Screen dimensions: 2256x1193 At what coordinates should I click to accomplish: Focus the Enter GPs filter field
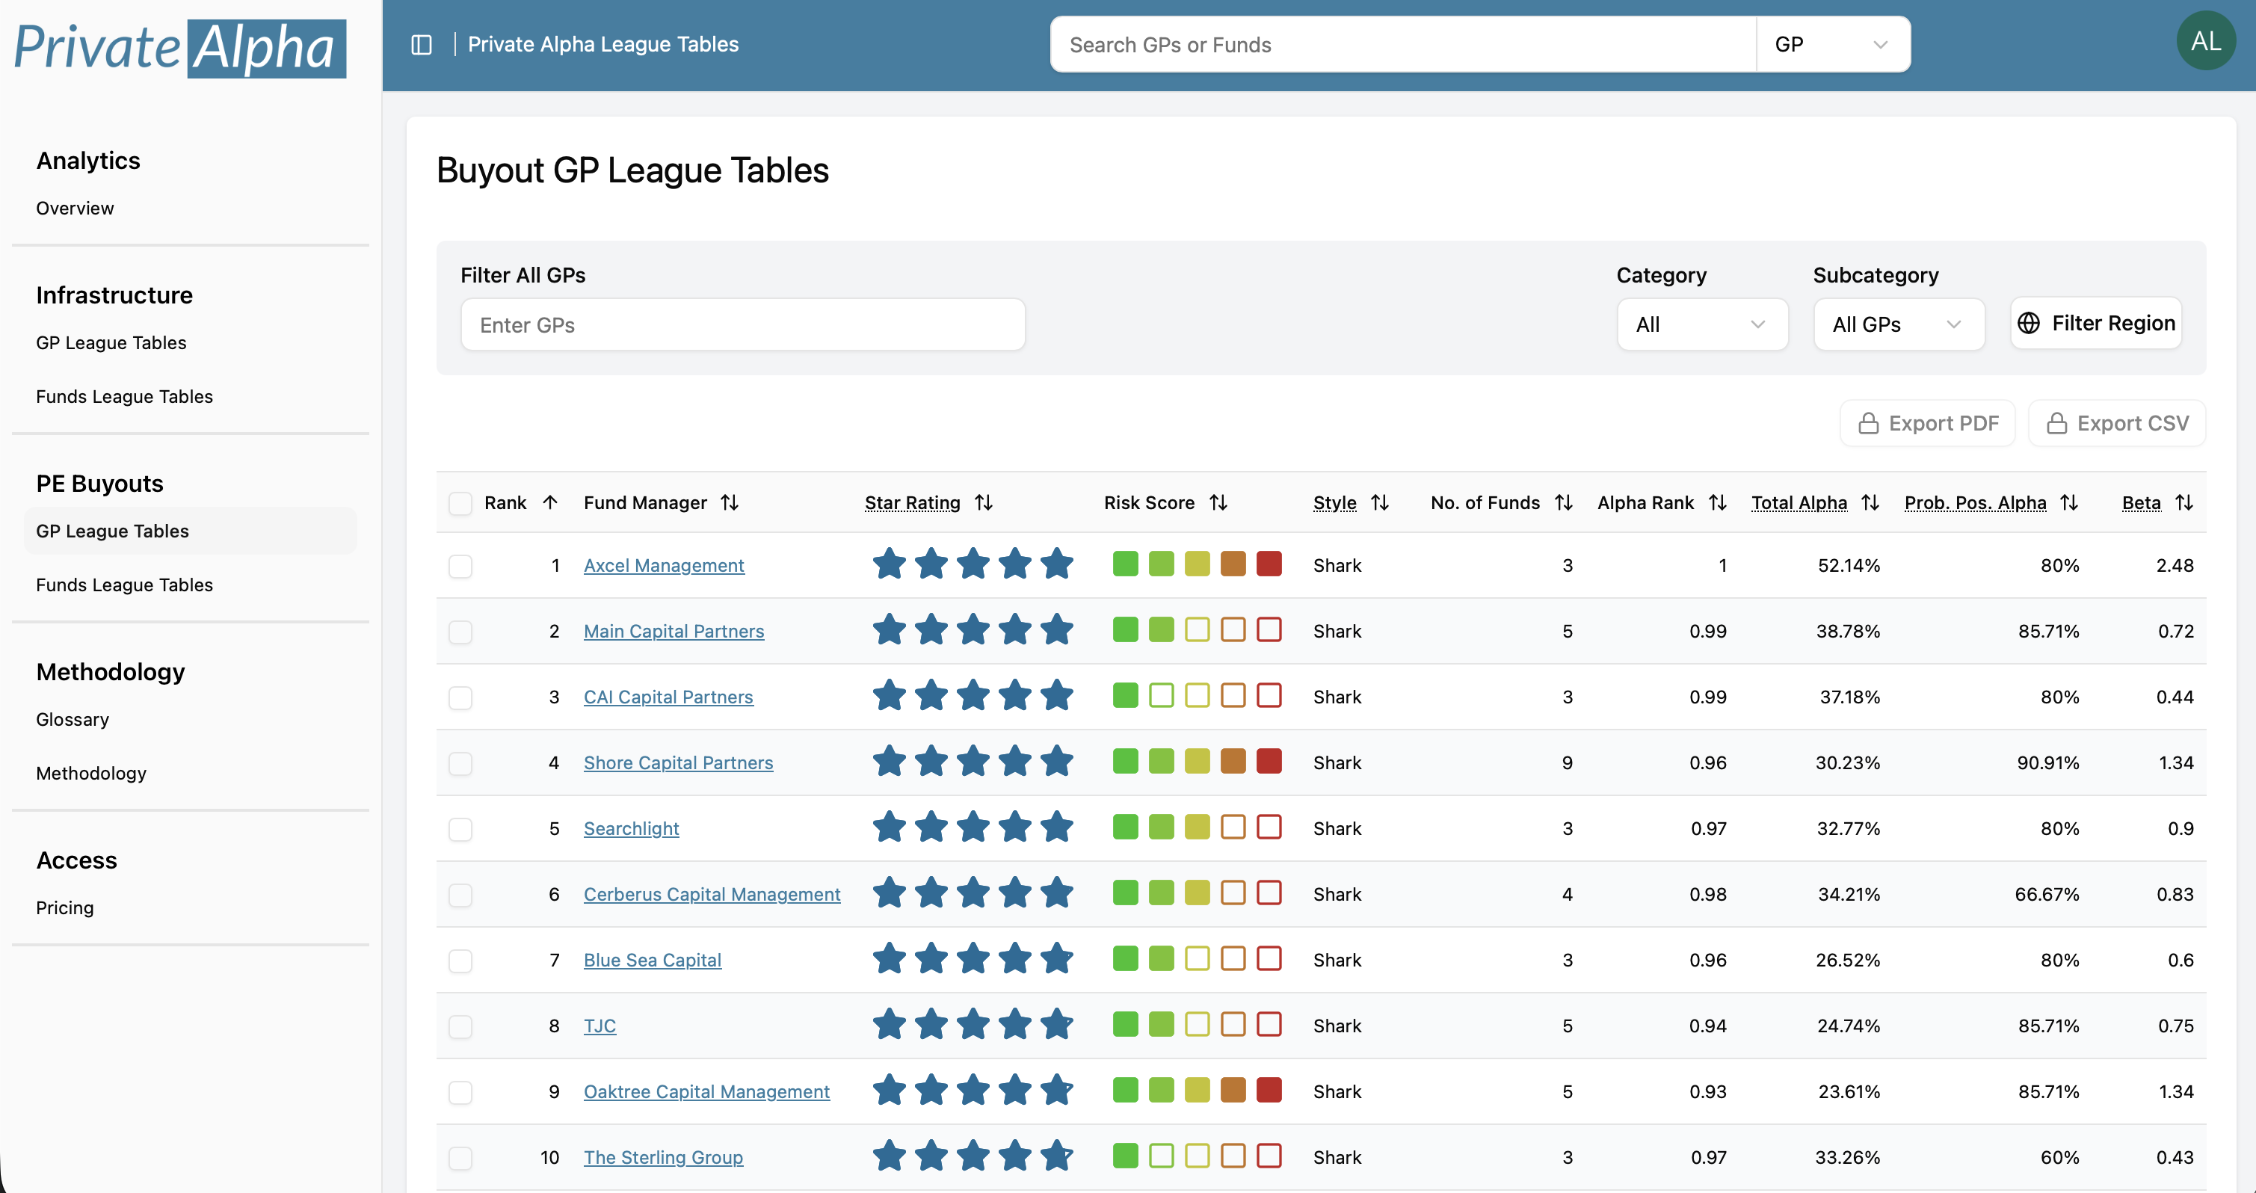(x=743, y=325)
